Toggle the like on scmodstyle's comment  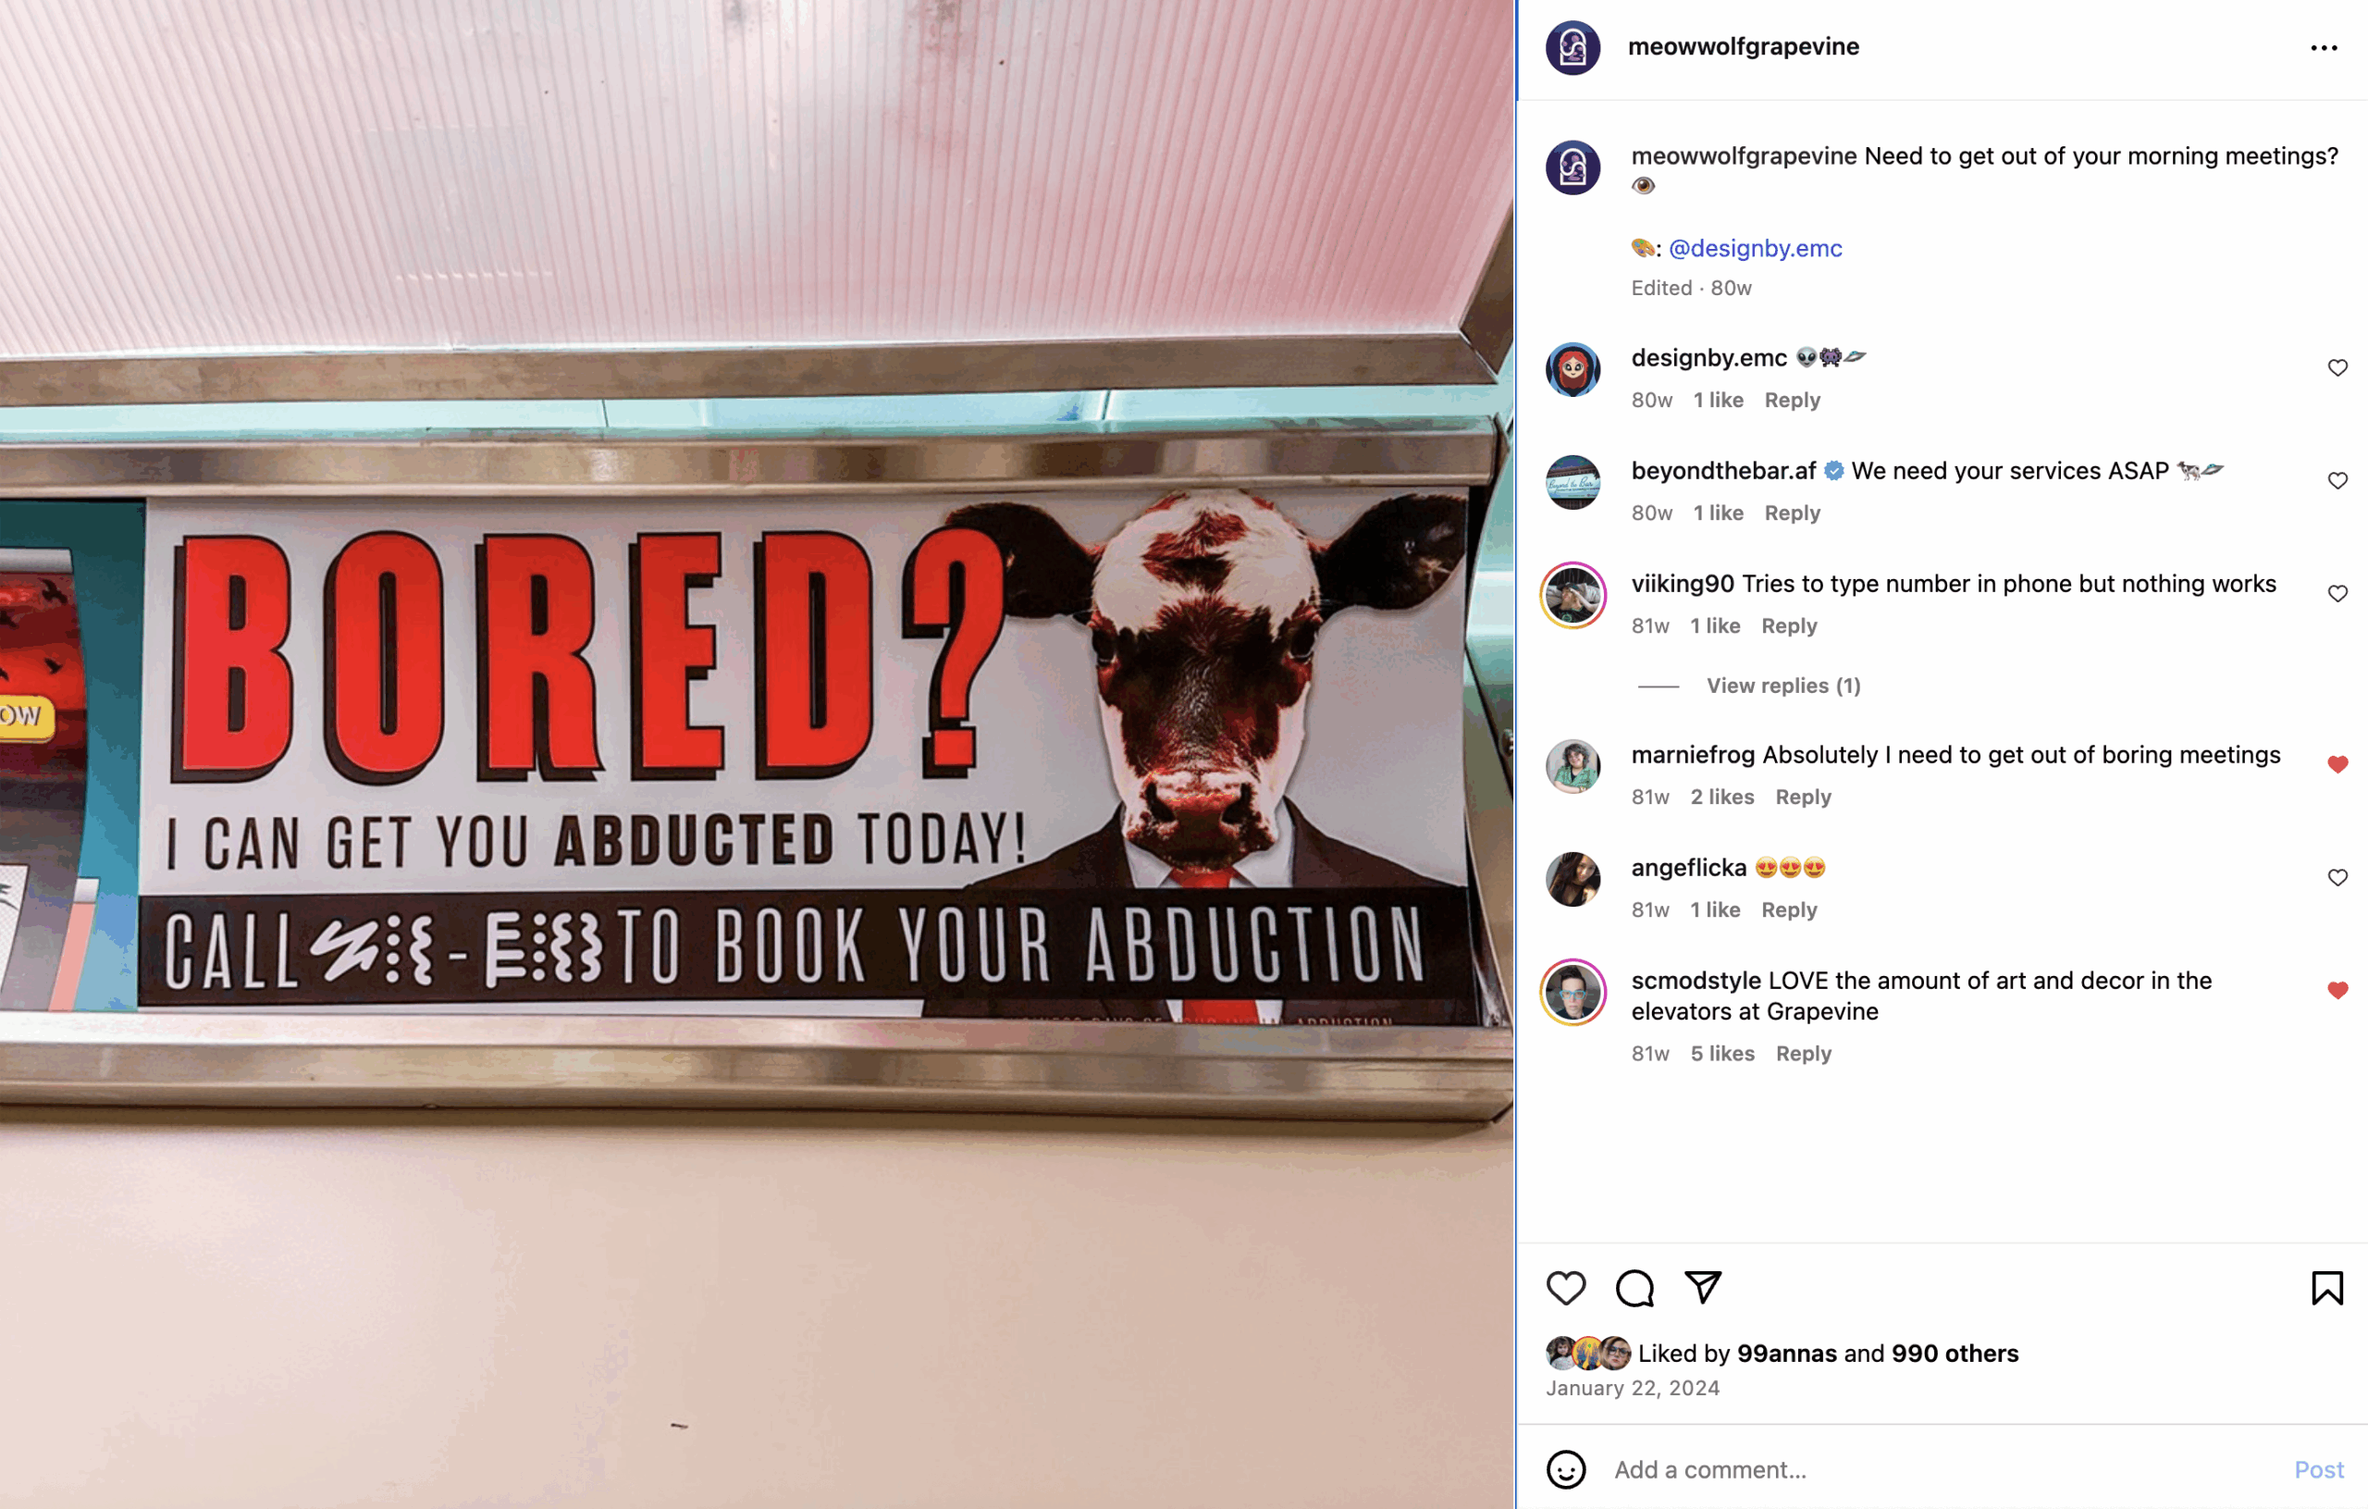click(x=2337, y=990)
